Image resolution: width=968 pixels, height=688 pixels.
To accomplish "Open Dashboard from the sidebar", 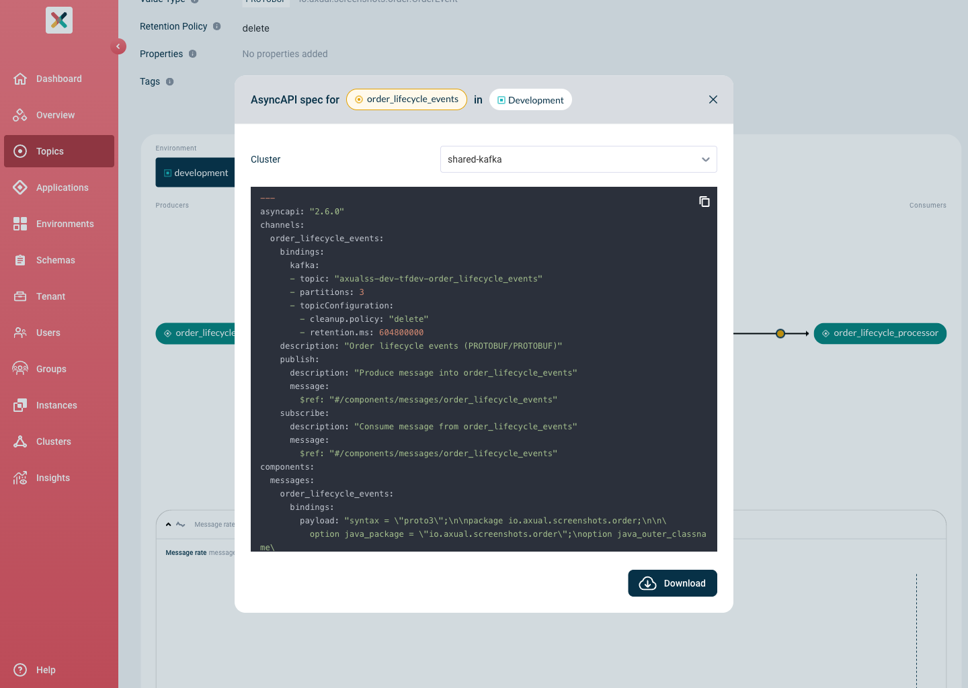I will (x=59, y=79).
